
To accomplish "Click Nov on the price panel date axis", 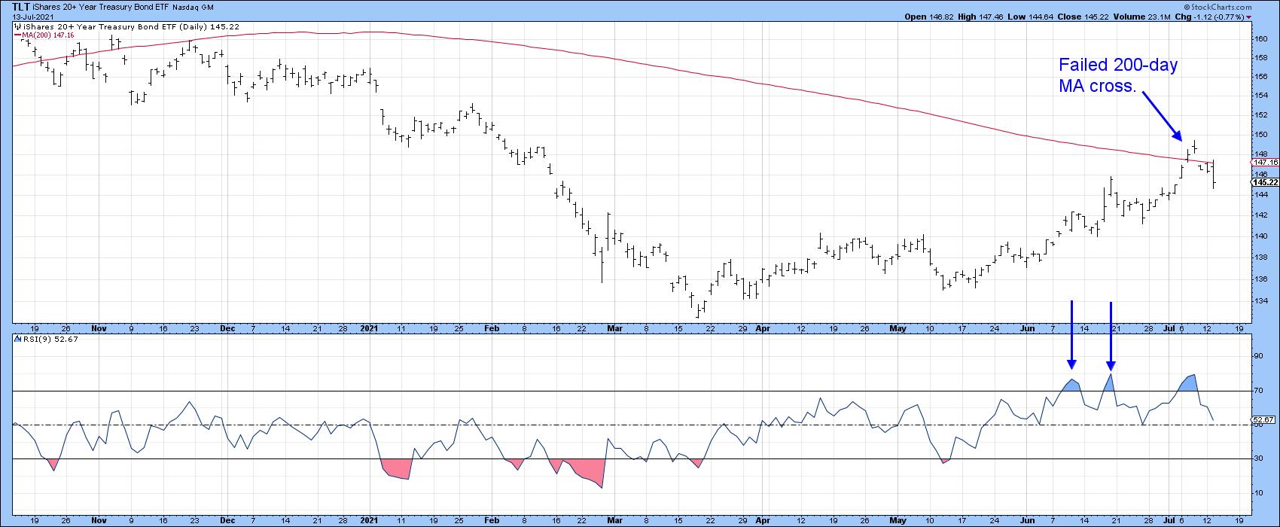I will [x=99, y=329].
